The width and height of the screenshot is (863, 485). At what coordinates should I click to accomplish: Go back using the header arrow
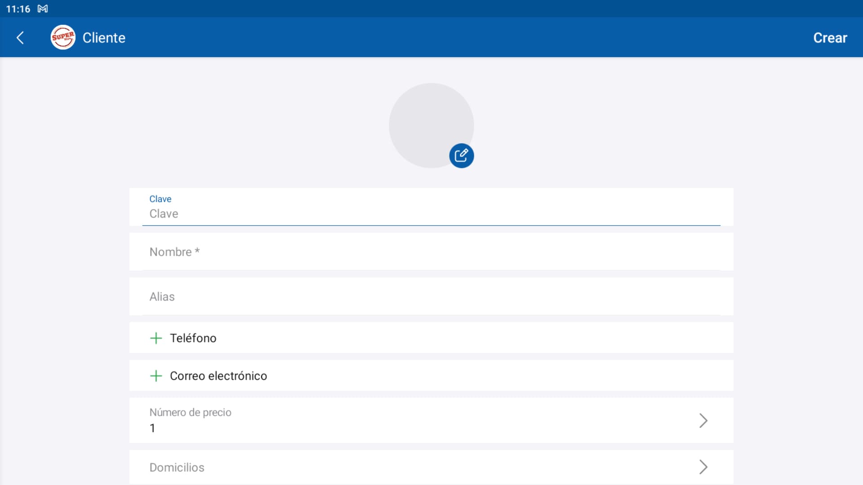[20, 38]
